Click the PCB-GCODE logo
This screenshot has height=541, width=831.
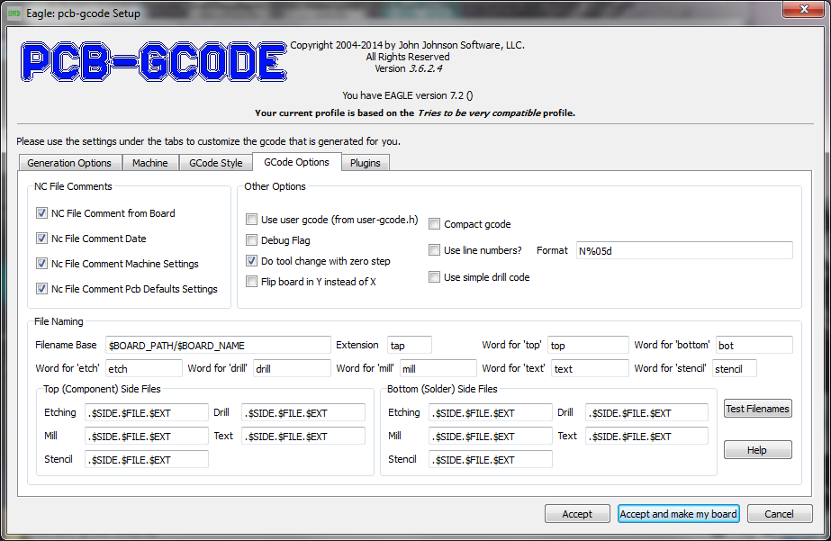click(x=154, y=62)
